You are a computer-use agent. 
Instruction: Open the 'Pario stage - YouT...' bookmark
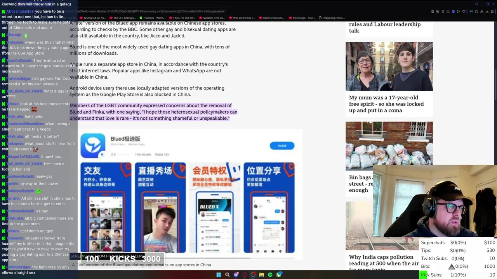[x=301, y=18]
